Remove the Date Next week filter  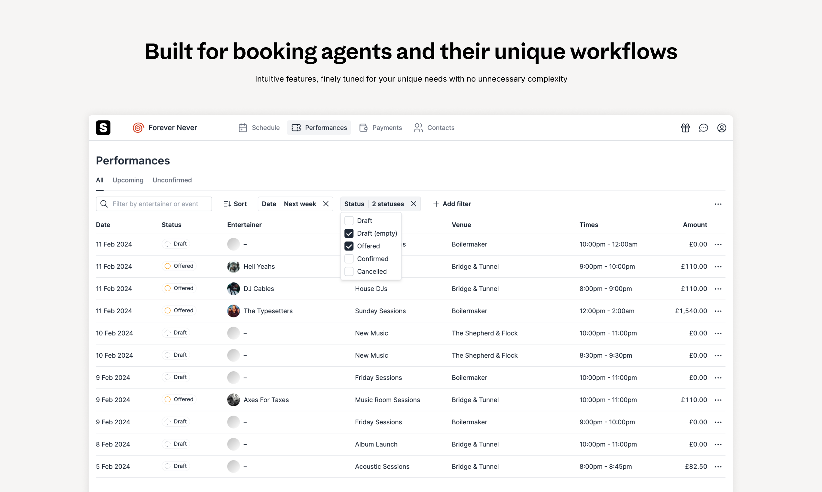326,204
